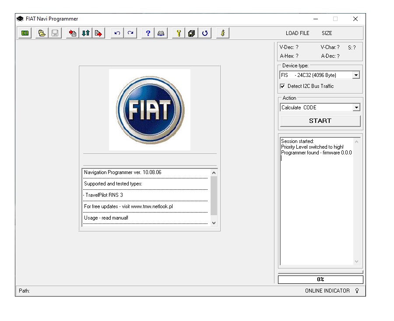Click the 'V-Dec: ?' value

click(x=289, y=47)
